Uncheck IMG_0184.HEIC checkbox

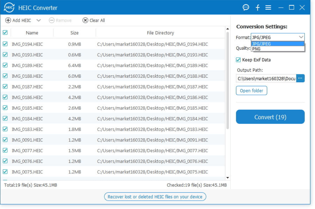coord(5,118)
